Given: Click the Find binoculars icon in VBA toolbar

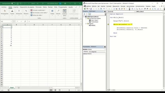Looking at the screenshot, I should tap(101, 9).
